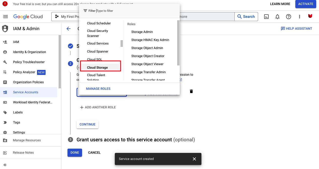Click the ACTIVATE button
The image size is (319, 169).
tap(306, 4)
